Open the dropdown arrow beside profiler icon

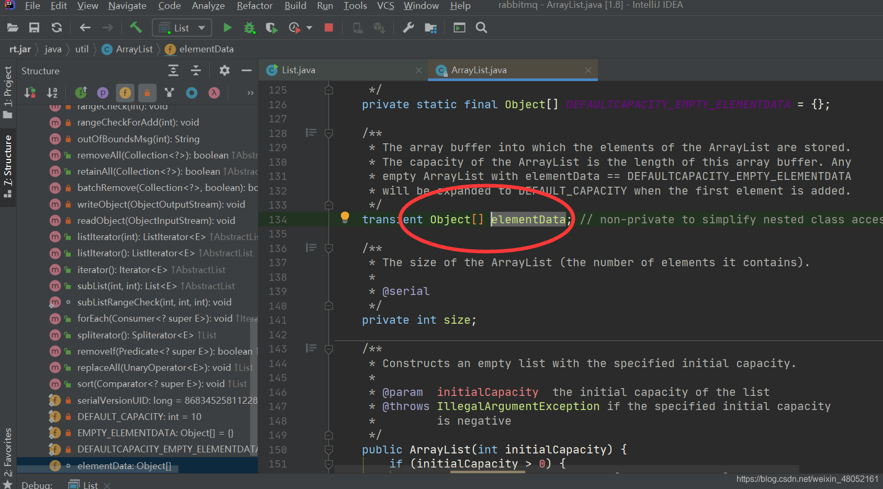coord(309,28)
